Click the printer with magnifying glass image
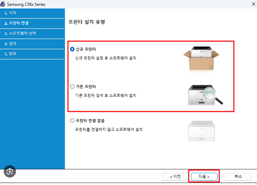 click(206, 95)
